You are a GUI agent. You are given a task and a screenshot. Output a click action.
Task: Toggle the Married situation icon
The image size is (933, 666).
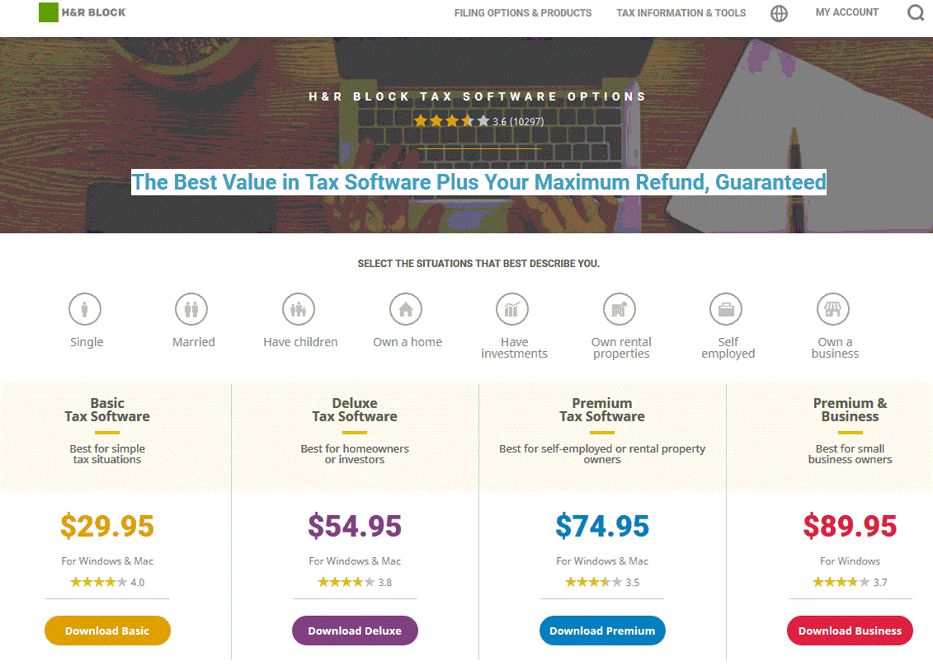pos(191,309)
